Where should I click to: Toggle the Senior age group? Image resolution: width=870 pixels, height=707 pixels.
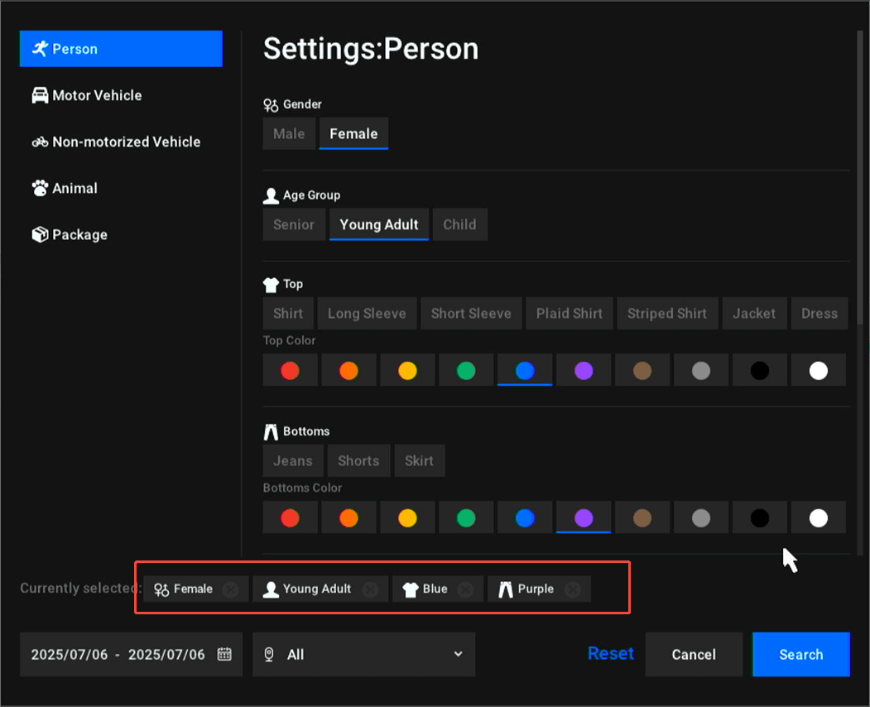(294, 225)
